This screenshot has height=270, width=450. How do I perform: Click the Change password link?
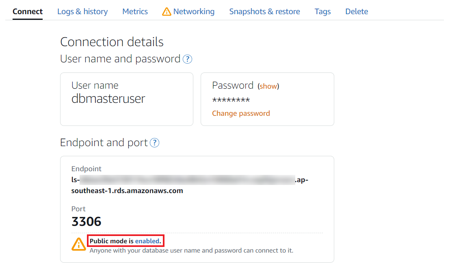click(x=241, y=113)
